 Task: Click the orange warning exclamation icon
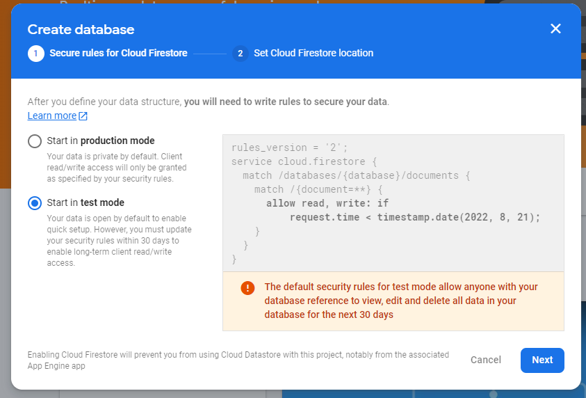click(x=247, y=288)
